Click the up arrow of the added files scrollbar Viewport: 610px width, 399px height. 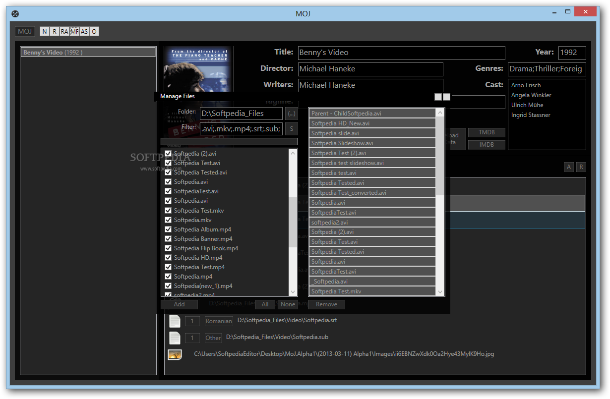[440, 113]
